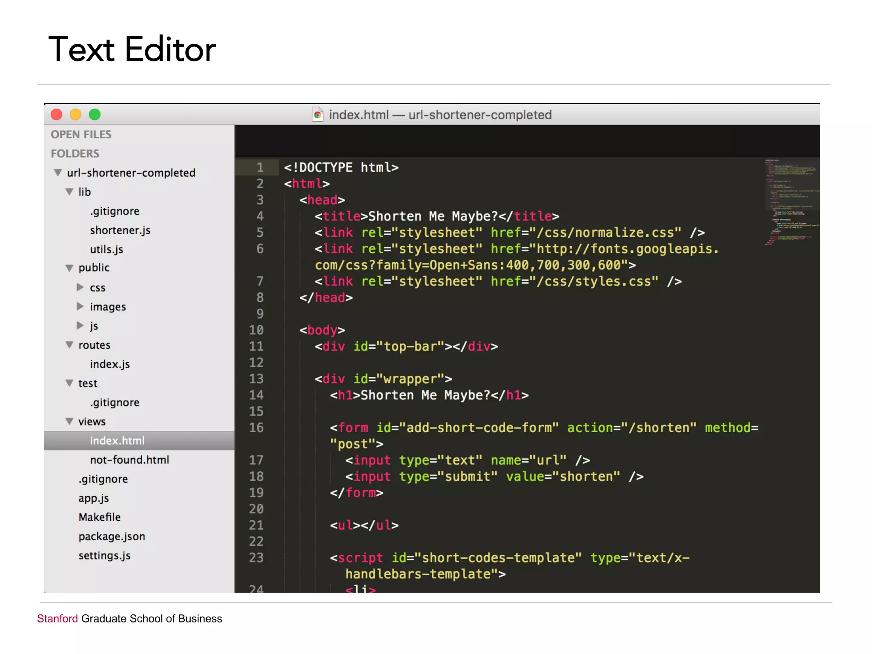Open shortener.js in the sidebar
Screen dimensions: 872x654
coord(120,230)
